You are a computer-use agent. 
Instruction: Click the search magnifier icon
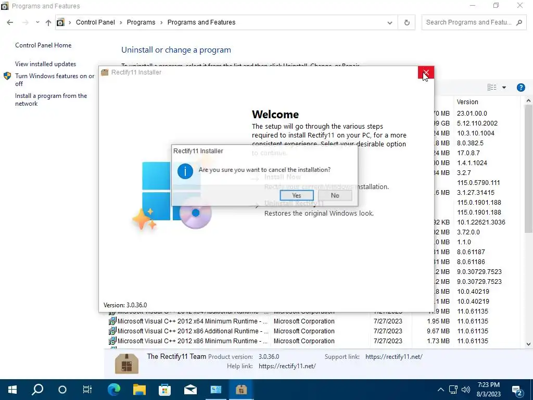tap(519, 22)
